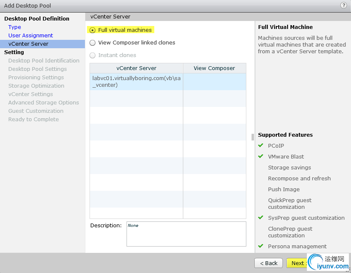This screenshot has height=273, width=351.
Task: Click the Recompose and refresh feature text
Action: click(299, 179)
